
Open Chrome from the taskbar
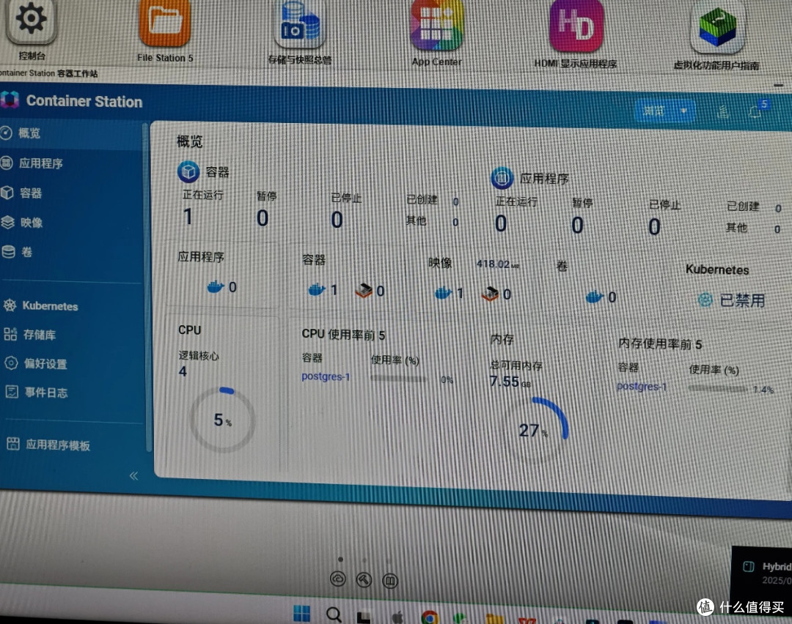click(x=430, y=617)
